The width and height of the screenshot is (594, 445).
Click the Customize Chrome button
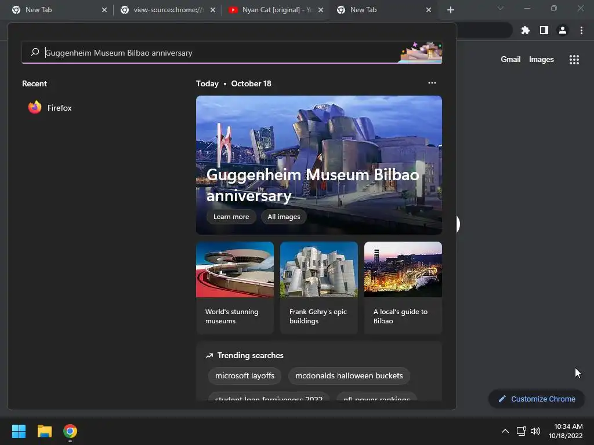click(537, 399)
